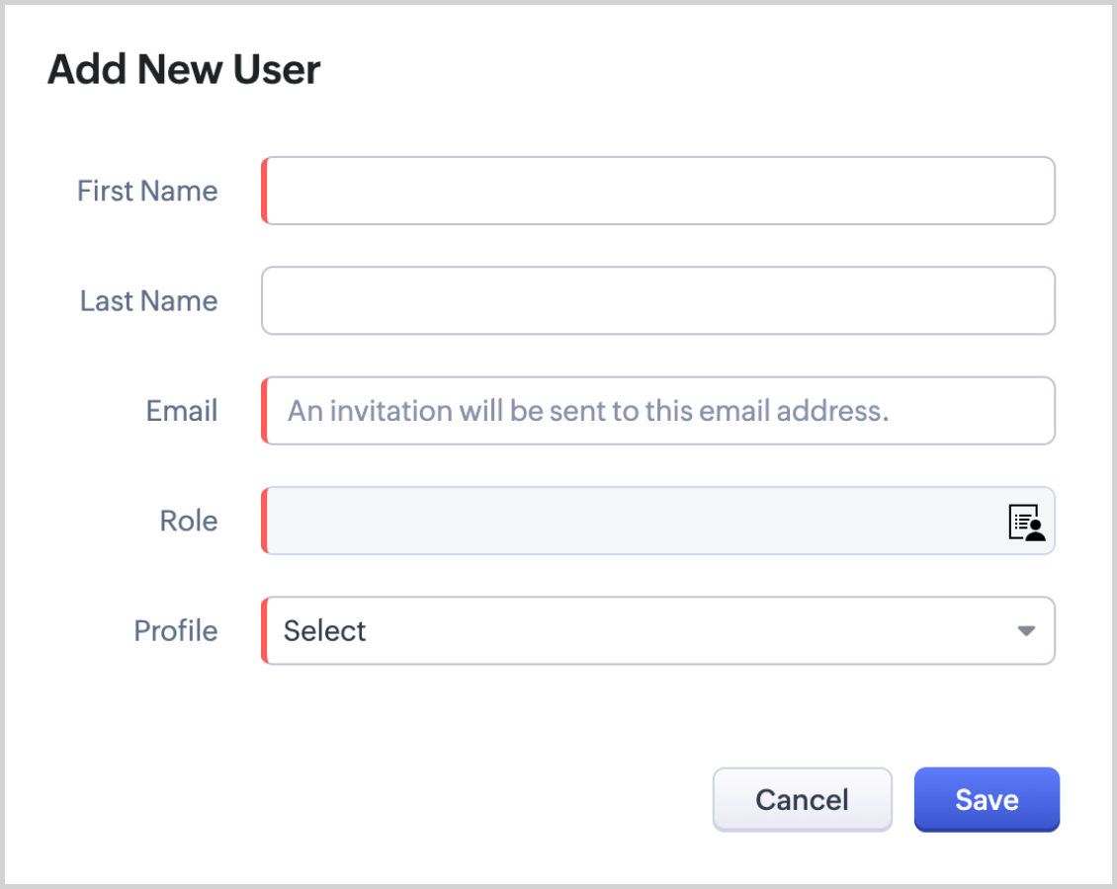
Task: Click the Profile dropdown arrow
Action: pos(1026,630)
